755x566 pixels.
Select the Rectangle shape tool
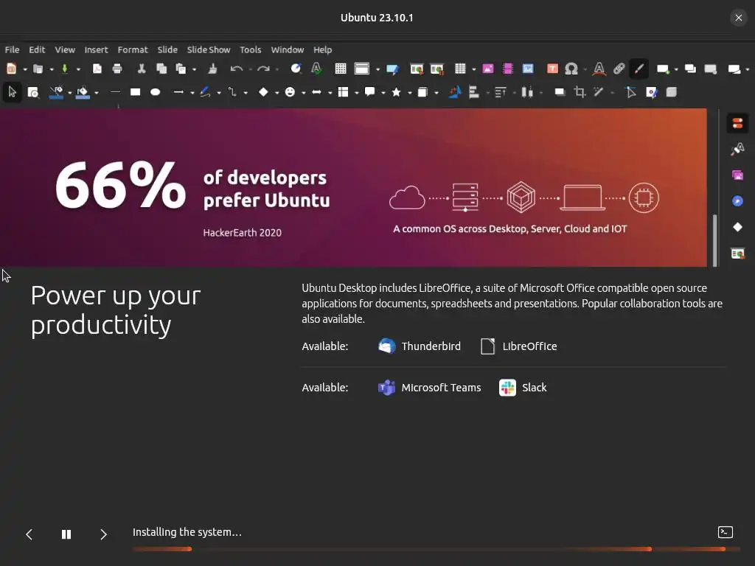136,92
